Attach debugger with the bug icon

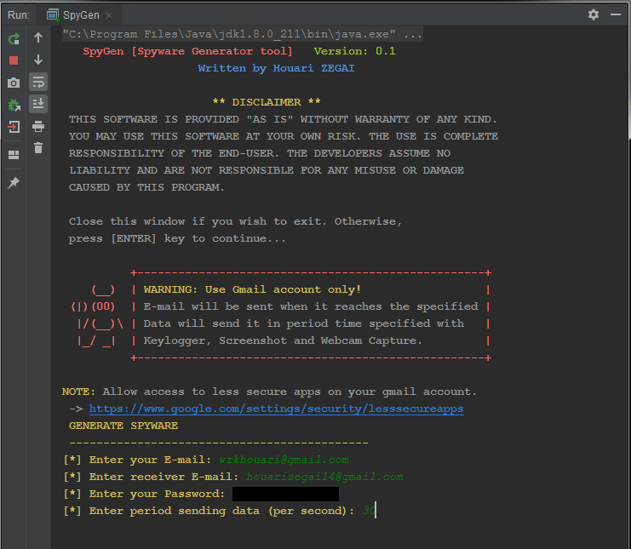14,106
